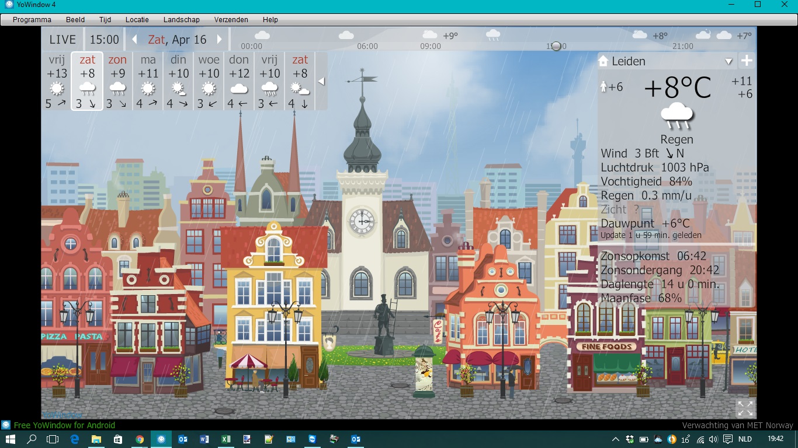Image resolution: width=798 pixels, height=448 pixels.
Task: Collapse the forecast day strip arrow
Action: pyautogui.click(x=321, y=82)
